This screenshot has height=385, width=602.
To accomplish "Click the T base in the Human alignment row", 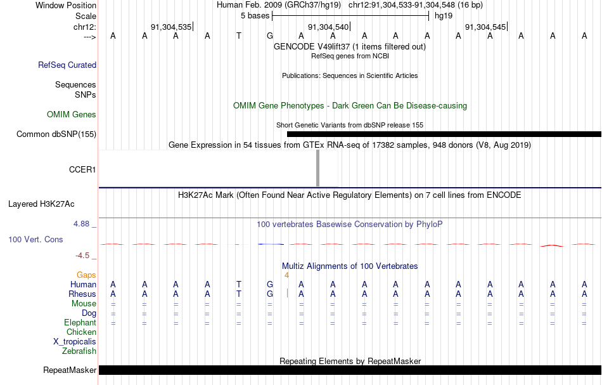I will [x=238, y=284].
